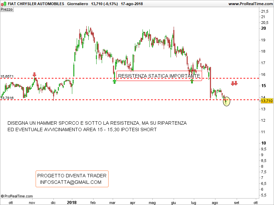Click the mar month label on time axis
The width and height of the screenshot is (274, 205).
[112, 203]
